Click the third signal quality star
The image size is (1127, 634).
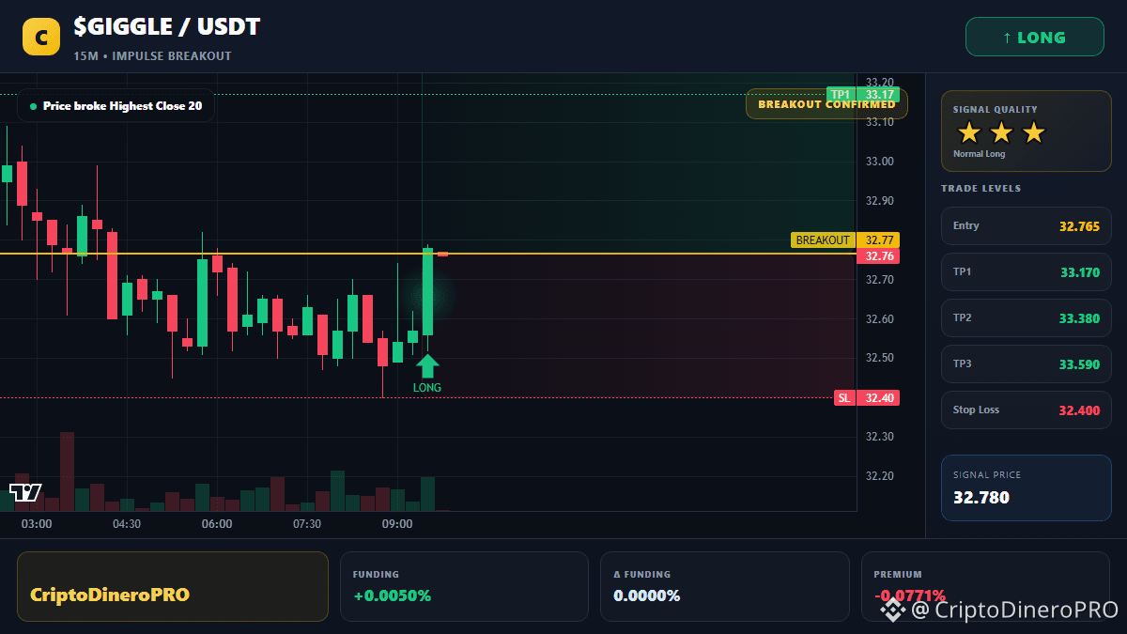pyautogui.click(x=1033, y=132)
